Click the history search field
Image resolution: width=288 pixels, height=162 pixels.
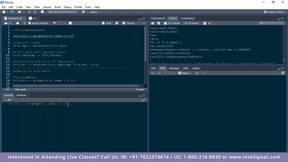click(x=271, y=23)
